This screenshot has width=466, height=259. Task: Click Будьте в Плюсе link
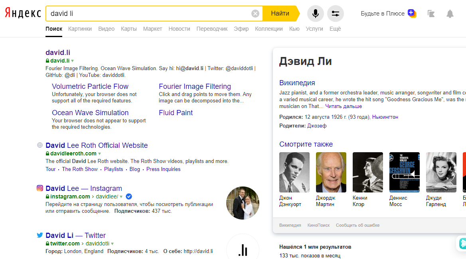pos(383,14)
